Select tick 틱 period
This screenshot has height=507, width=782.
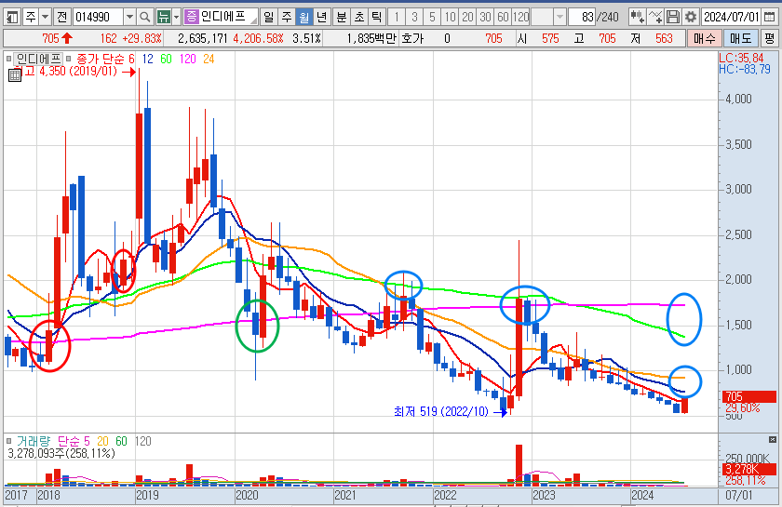tap(376, 18)
